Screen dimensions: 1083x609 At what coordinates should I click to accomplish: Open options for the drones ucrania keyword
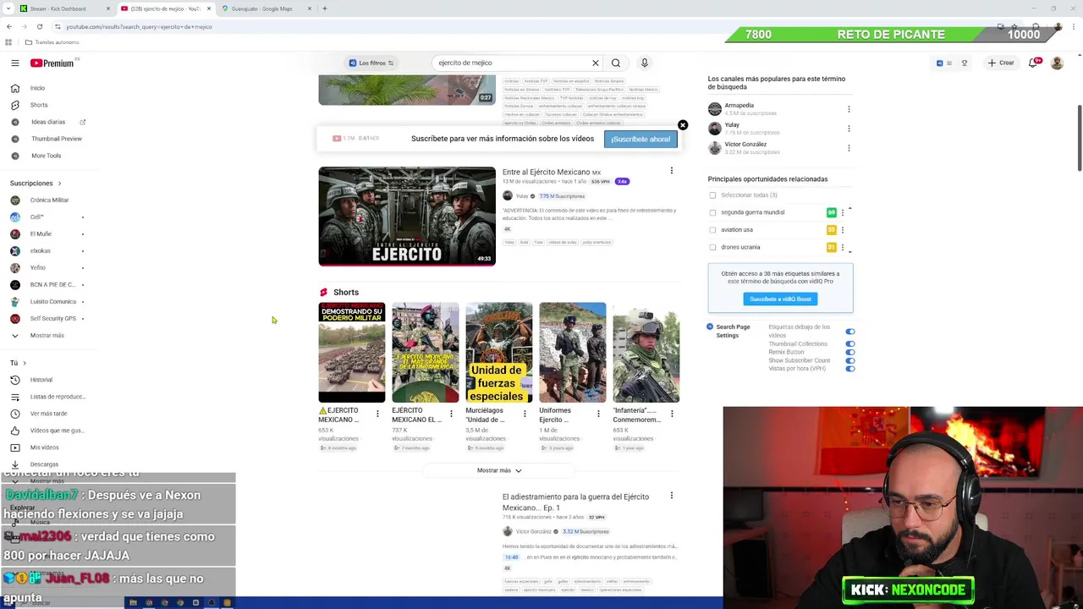[843, 248]
